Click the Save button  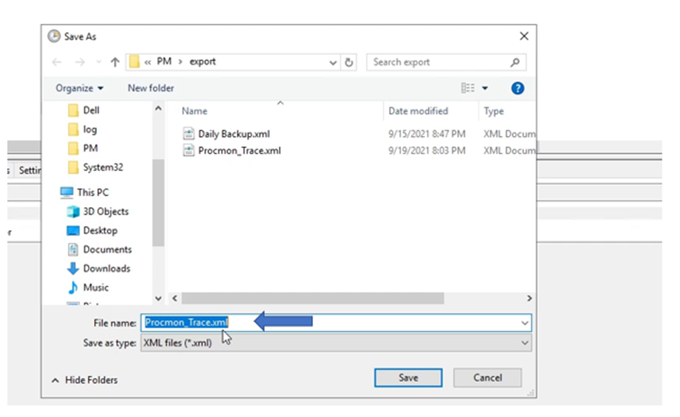(408, 377)
